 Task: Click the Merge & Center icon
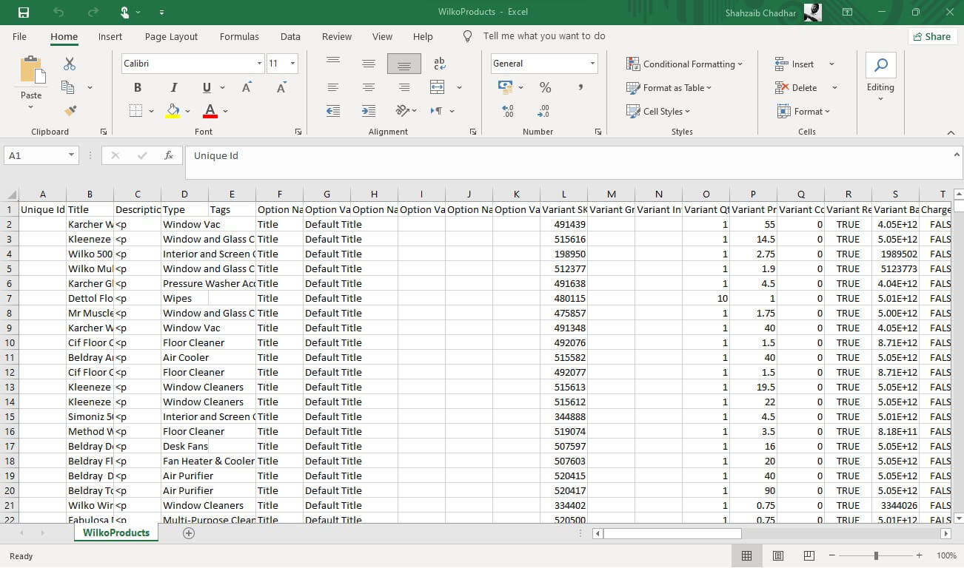pos(438,87)
